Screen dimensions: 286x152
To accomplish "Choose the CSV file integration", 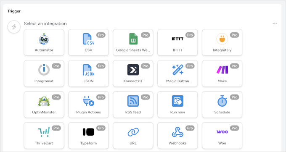I will [88, 42].
